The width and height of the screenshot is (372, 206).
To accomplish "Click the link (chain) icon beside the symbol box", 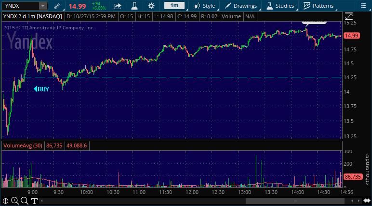I will pos(57,6).
